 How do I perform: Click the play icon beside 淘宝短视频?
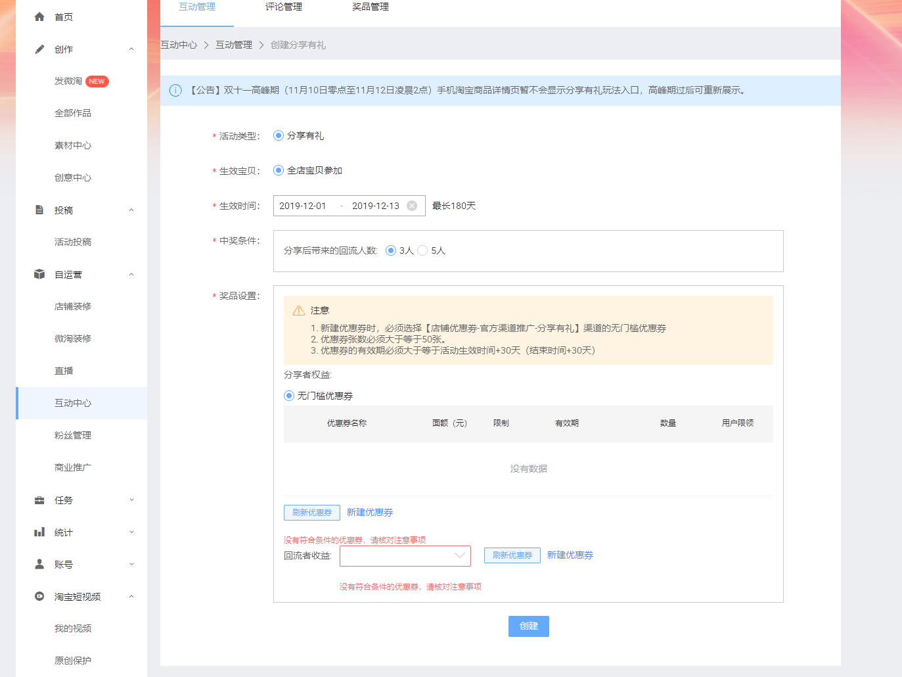39,597
